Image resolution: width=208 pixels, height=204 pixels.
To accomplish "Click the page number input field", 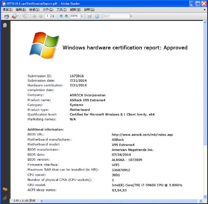I will pos(48,16).
